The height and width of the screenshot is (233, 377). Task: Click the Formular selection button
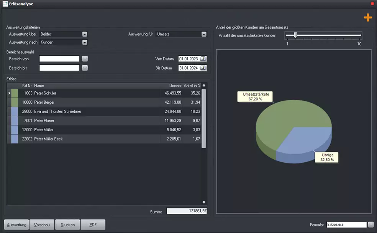371,224
